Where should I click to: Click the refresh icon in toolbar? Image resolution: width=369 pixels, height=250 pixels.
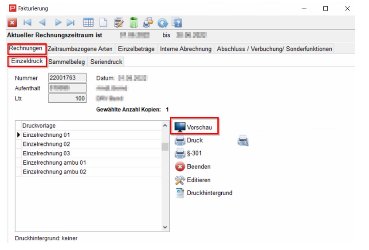click(162, 23)
